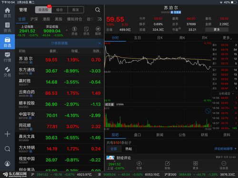Viewport: 238px width, 178px height.
Task: Open the 评论时间排序 sort dropdown
Action: (225, 149)
